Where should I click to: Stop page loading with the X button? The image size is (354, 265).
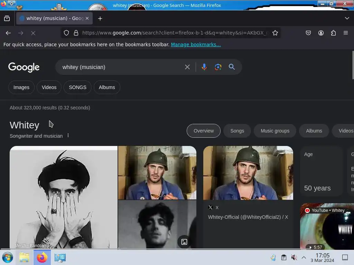click(33, 33)
